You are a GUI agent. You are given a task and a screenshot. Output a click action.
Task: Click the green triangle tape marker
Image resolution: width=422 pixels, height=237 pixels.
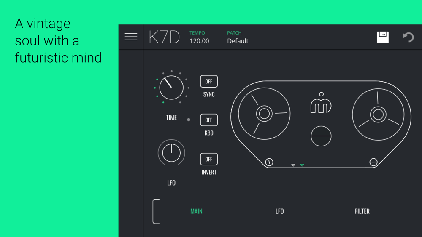pyautogui.click(x=302, y=165)
